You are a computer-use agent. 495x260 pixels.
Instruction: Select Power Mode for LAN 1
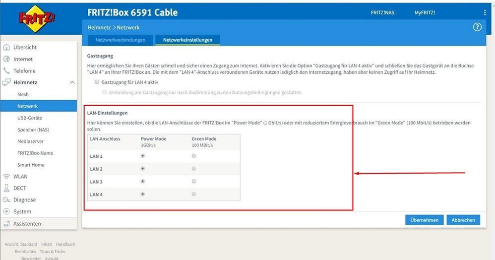tap(143, 156)
